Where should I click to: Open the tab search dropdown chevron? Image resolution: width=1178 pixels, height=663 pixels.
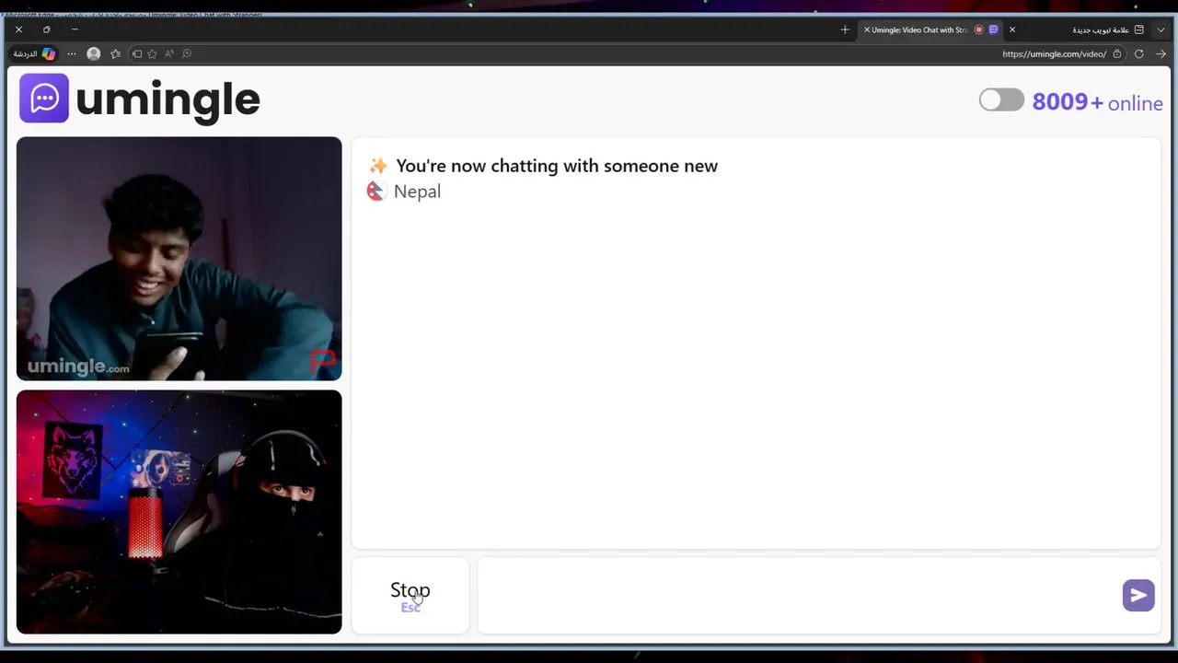click(x=1161, y=29)
